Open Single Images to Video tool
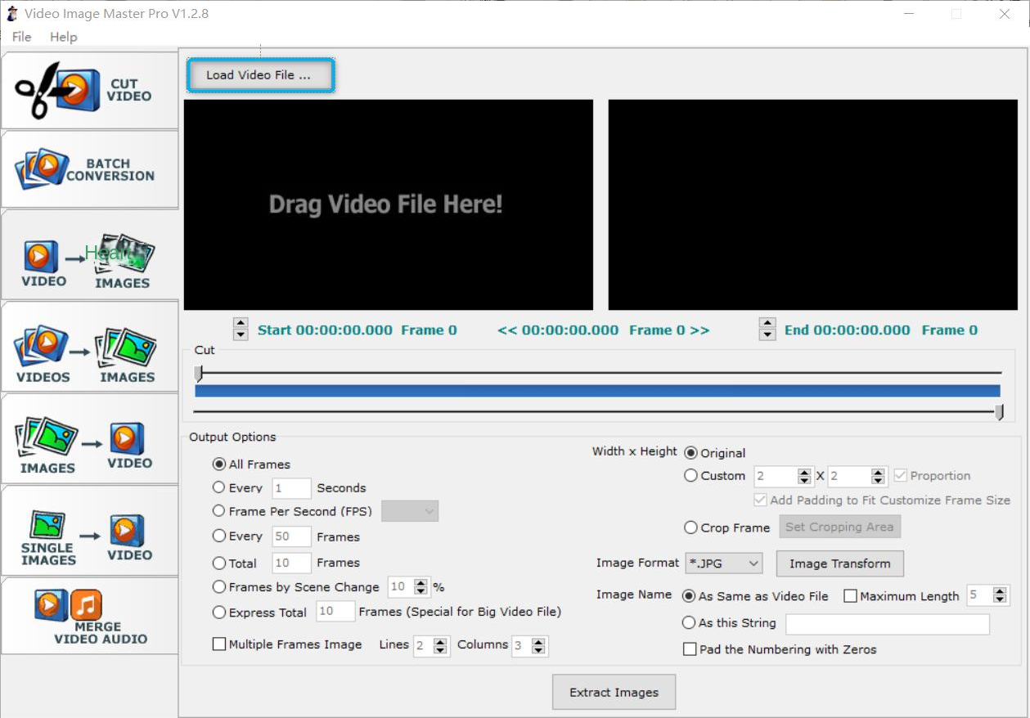 pyautogui.click(x=88, y=532)
